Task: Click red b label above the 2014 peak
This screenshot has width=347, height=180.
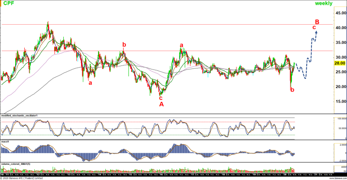Action: click(x=124, y=44)
